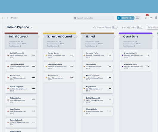The width and height of the screenshot is (158, 132).
Task: Open Doreatha Krajcik matter in Initial Contact
Action: (x=21, y=122)
